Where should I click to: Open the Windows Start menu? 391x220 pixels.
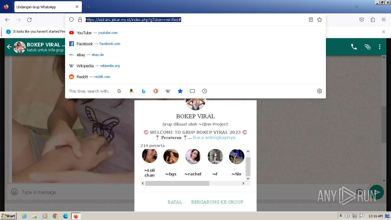coord(9,216)
